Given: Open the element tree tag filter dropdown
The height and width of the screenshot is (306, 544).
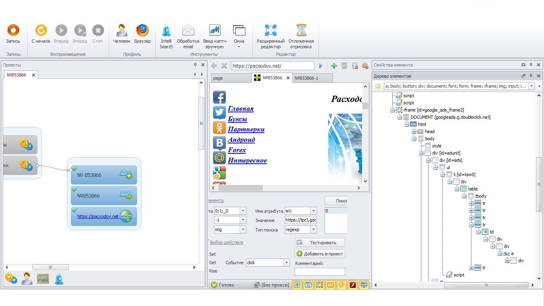Looking at the screenshot, I should tap(532, 86).
